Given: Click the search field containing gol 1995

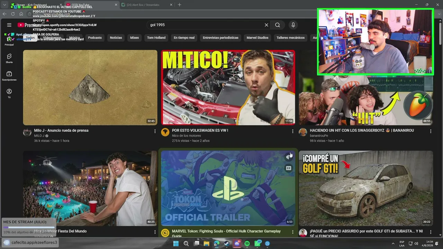Looking at the screenshot, I should point(206,25).
